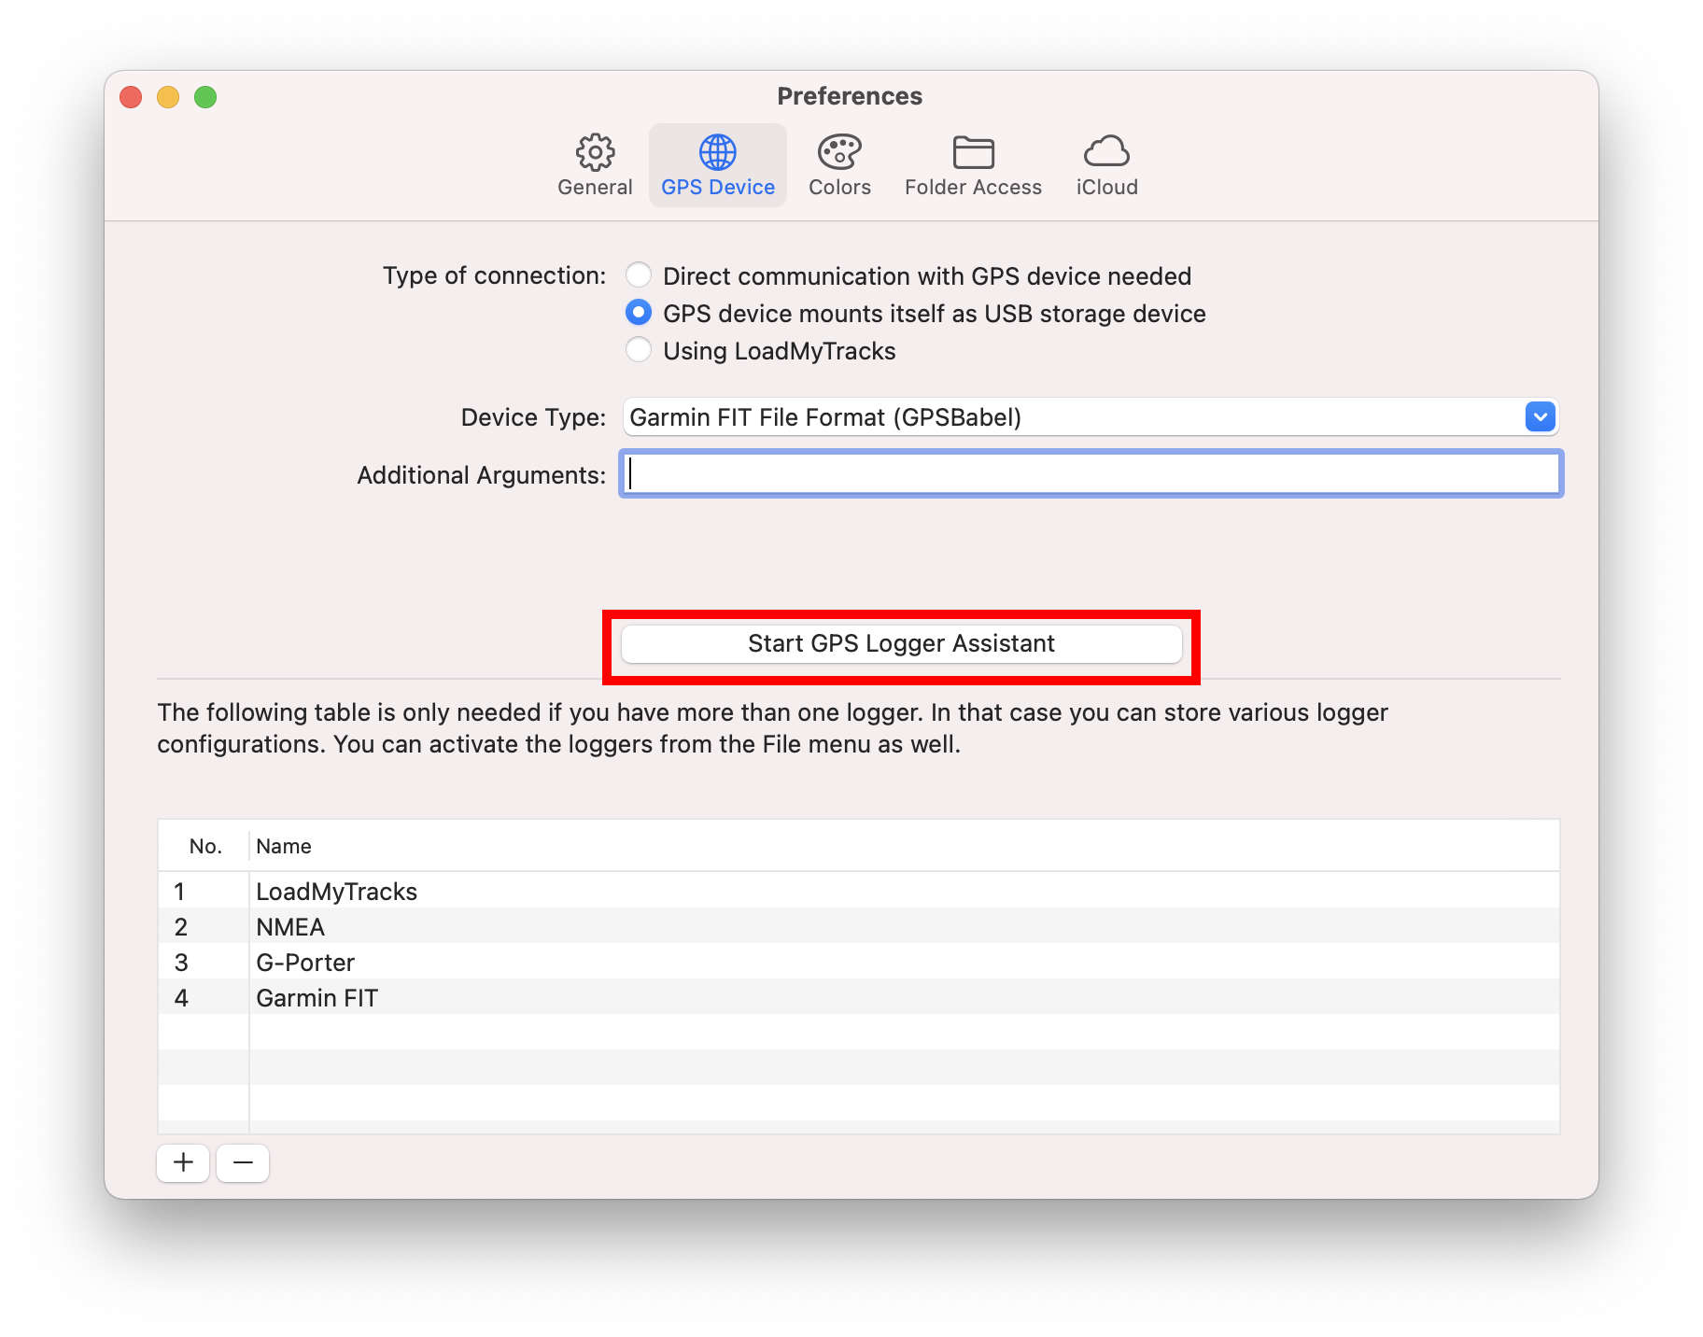Open the Colors palette icon
Screen dimensions: 1703x1337
click(839, 152)
